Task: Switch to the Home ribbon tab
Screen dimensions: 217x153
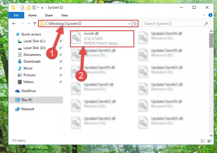Action: point(32,15)
